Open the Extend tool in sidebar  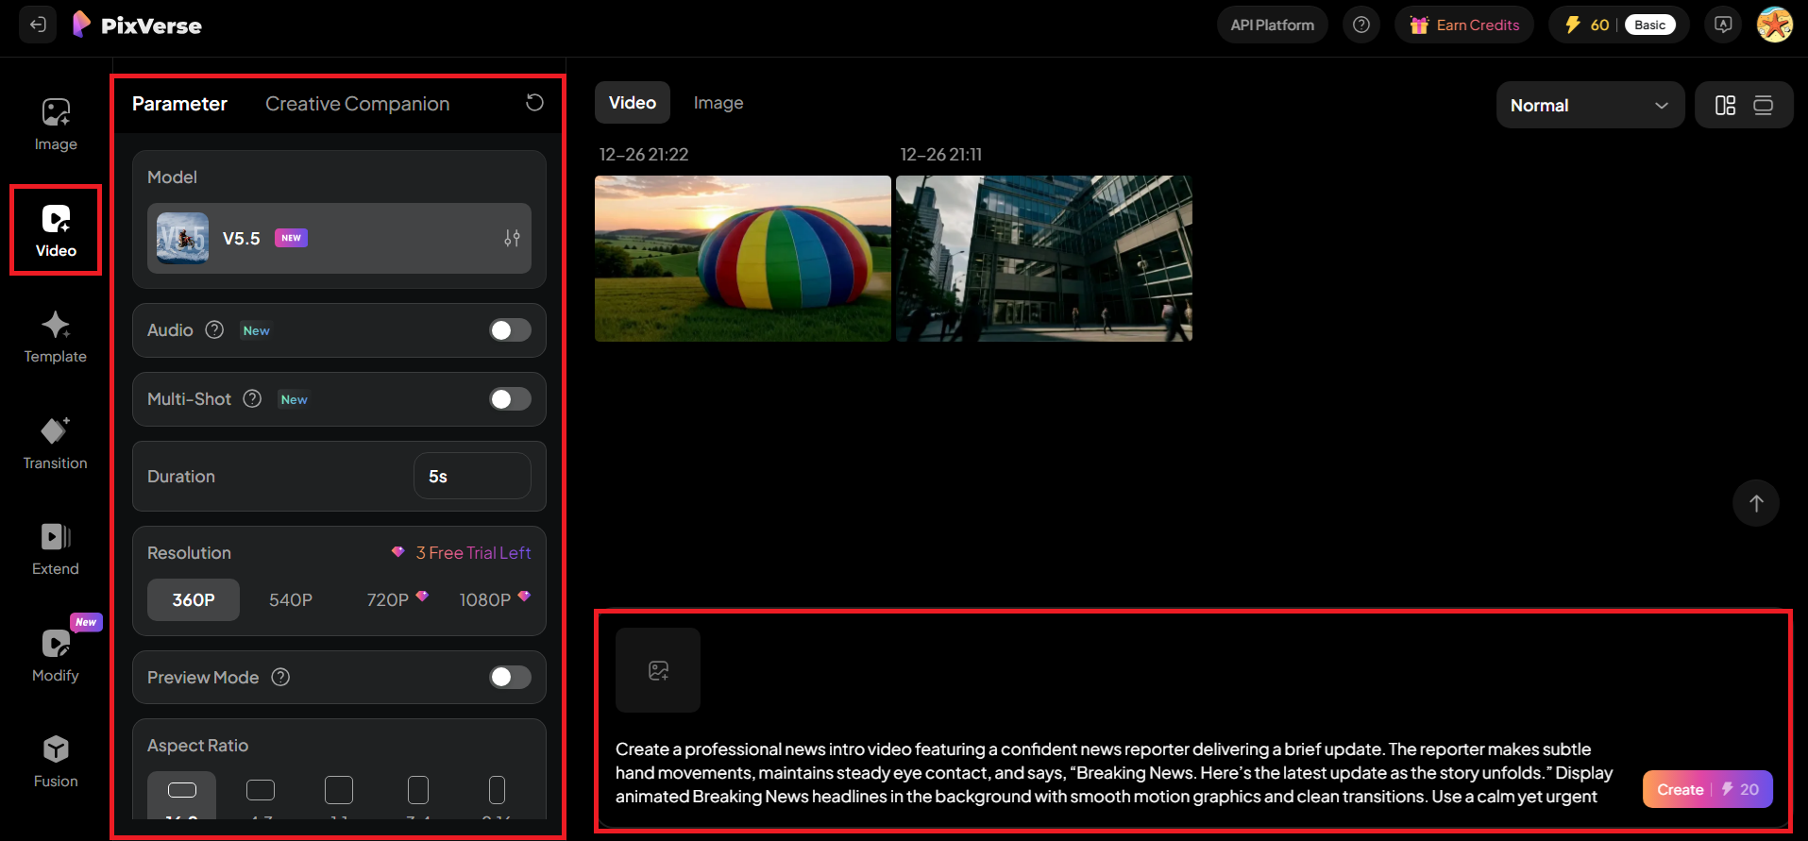point(56,549)
